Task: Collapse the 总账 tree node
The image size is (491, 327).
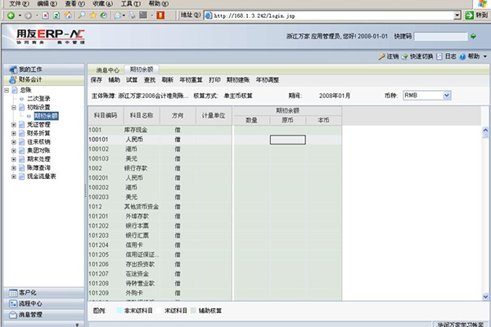Action: click(x=7, y=90)
